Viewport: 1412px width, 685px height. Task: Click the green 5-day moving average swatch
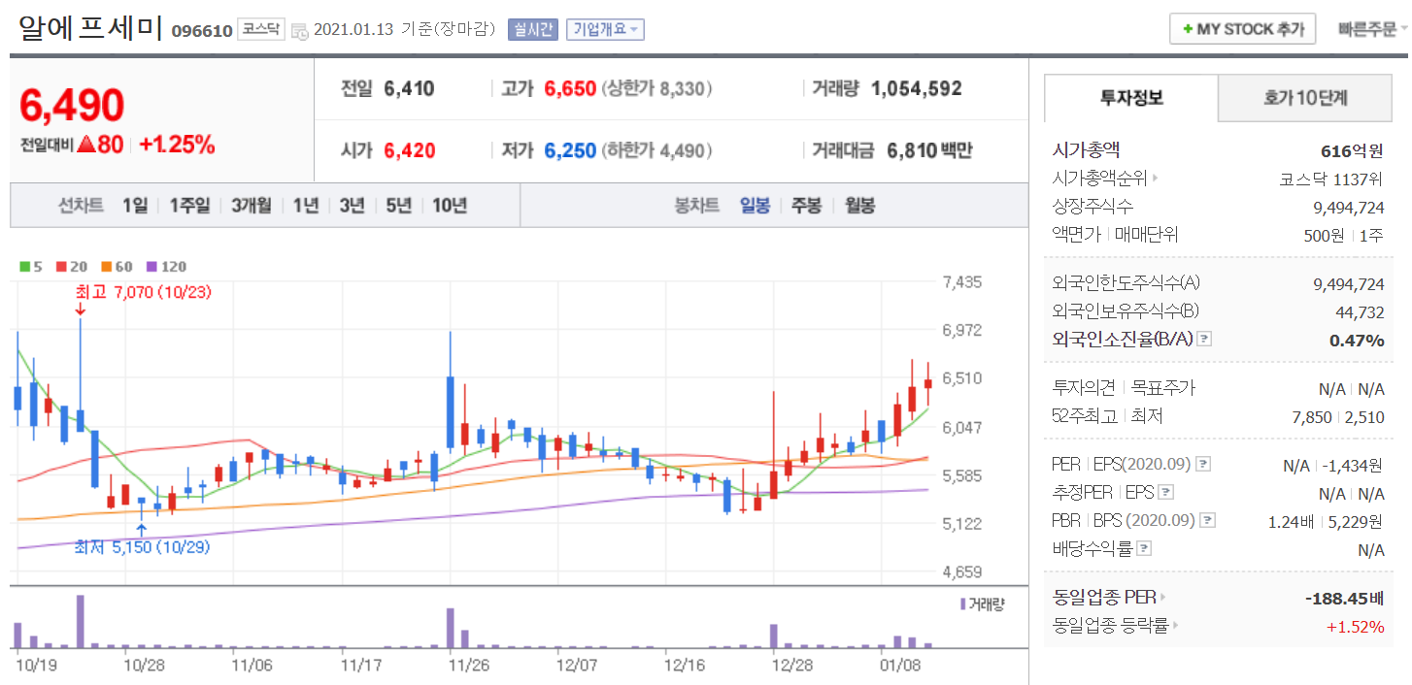click(24, 266)
